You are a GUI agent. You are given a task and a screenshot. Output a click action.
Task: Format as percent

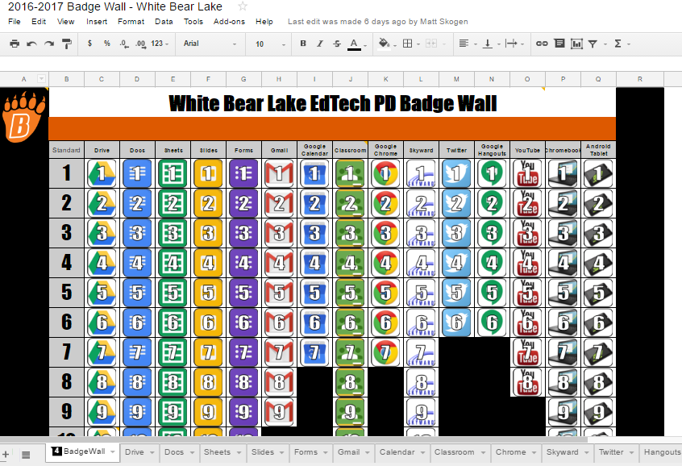pos(107,44)
